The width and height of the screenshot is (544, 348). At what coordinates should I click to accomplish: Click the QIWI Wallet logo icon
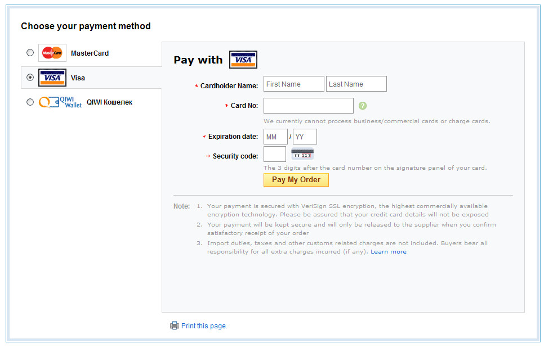[x=60, y=102]
